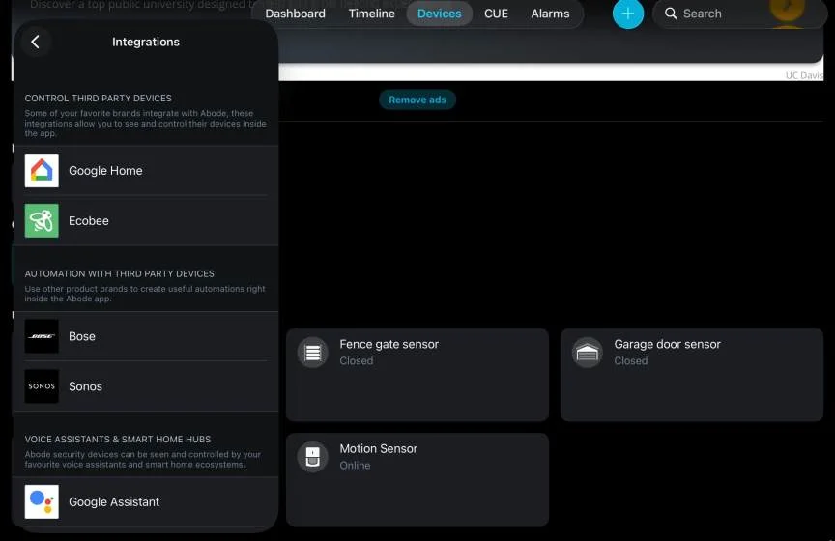835x541 pixels.
Task: Go back from the Integrations panel
Action: point(35,42)
